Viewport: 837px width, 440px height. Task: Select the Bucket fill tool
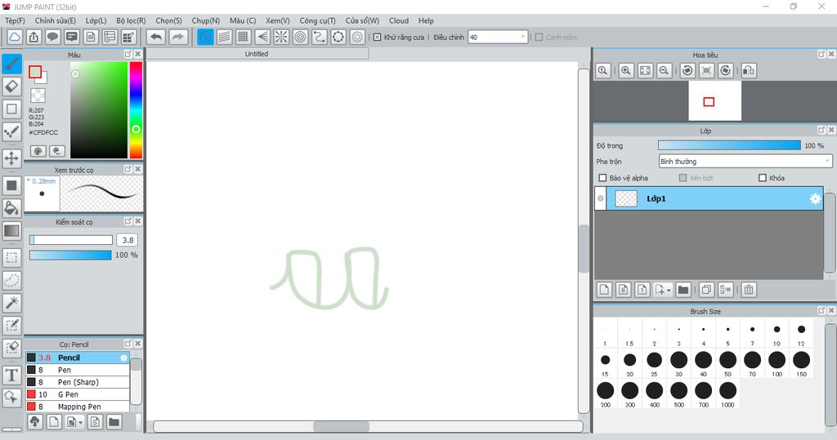pyautogui.click(x=11, y=208)
